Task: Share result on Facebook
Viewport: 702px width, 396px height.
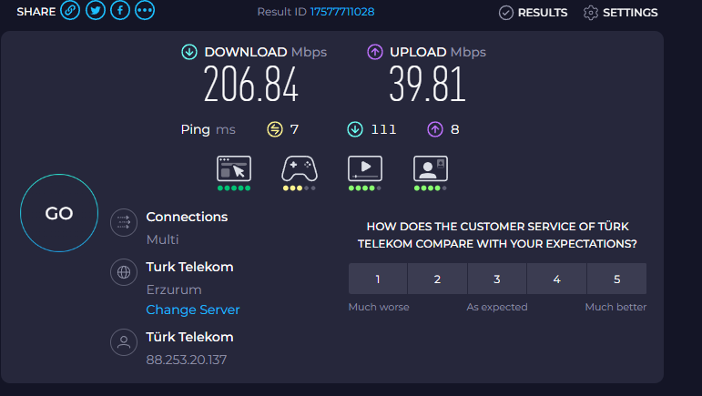Action: [x=120, y=10]
